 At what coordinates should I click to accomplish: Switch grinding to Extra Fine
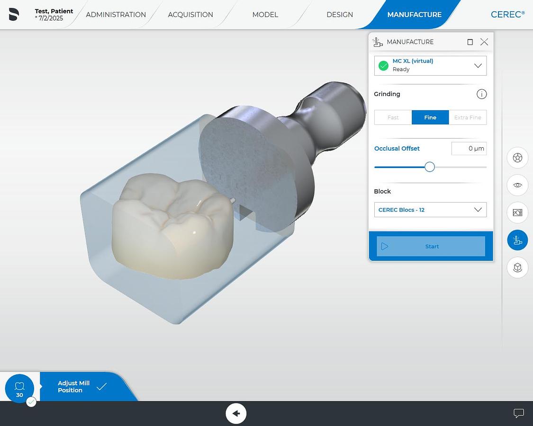pos(468,117)
